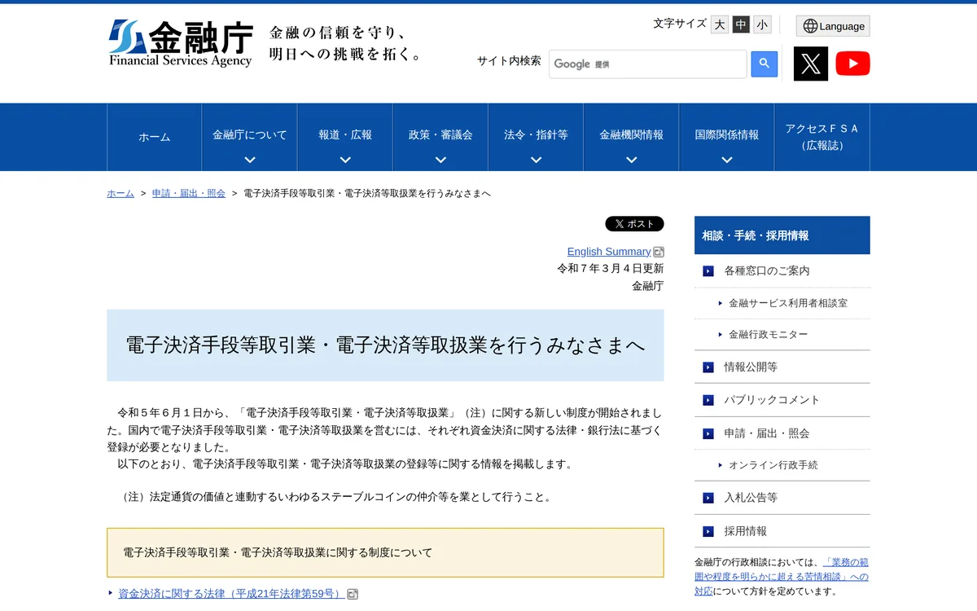Open the 金融庁について navigation label
977x611 pixels.
(x=250, y=134)
